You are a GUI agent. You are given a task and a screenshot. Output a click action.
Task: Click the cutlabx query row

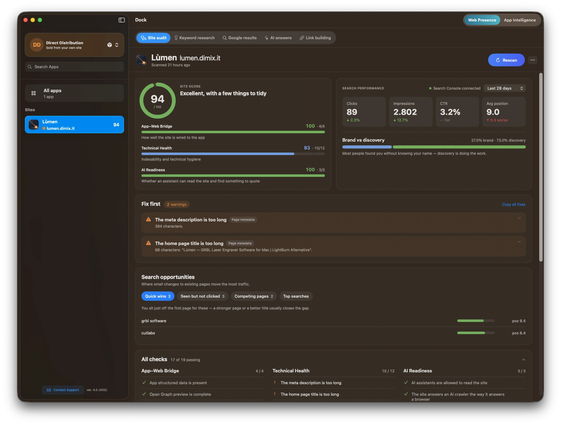pyautogui.click(x=333, y=333)
